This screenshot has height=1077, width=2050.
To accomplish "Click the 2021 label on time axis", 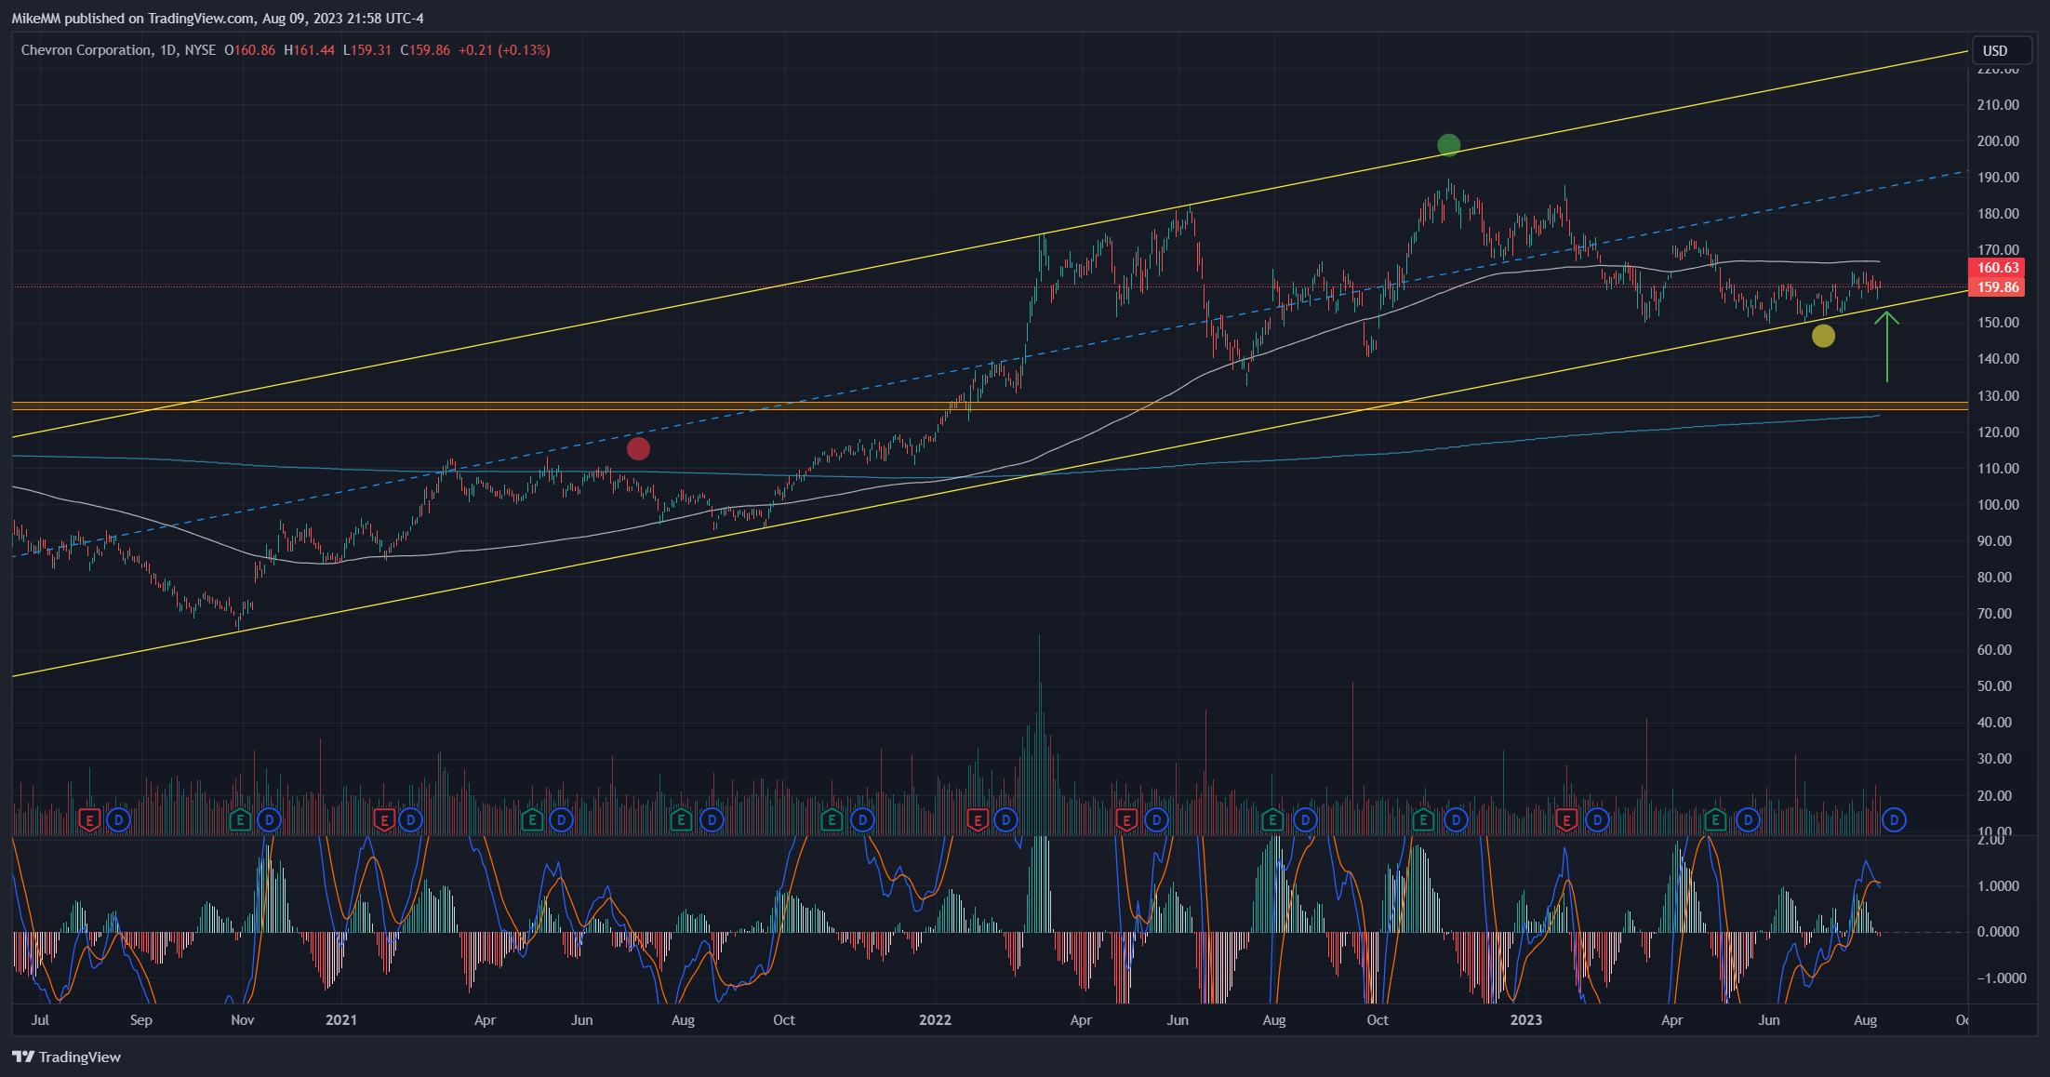I will (x=341, y=1020).
